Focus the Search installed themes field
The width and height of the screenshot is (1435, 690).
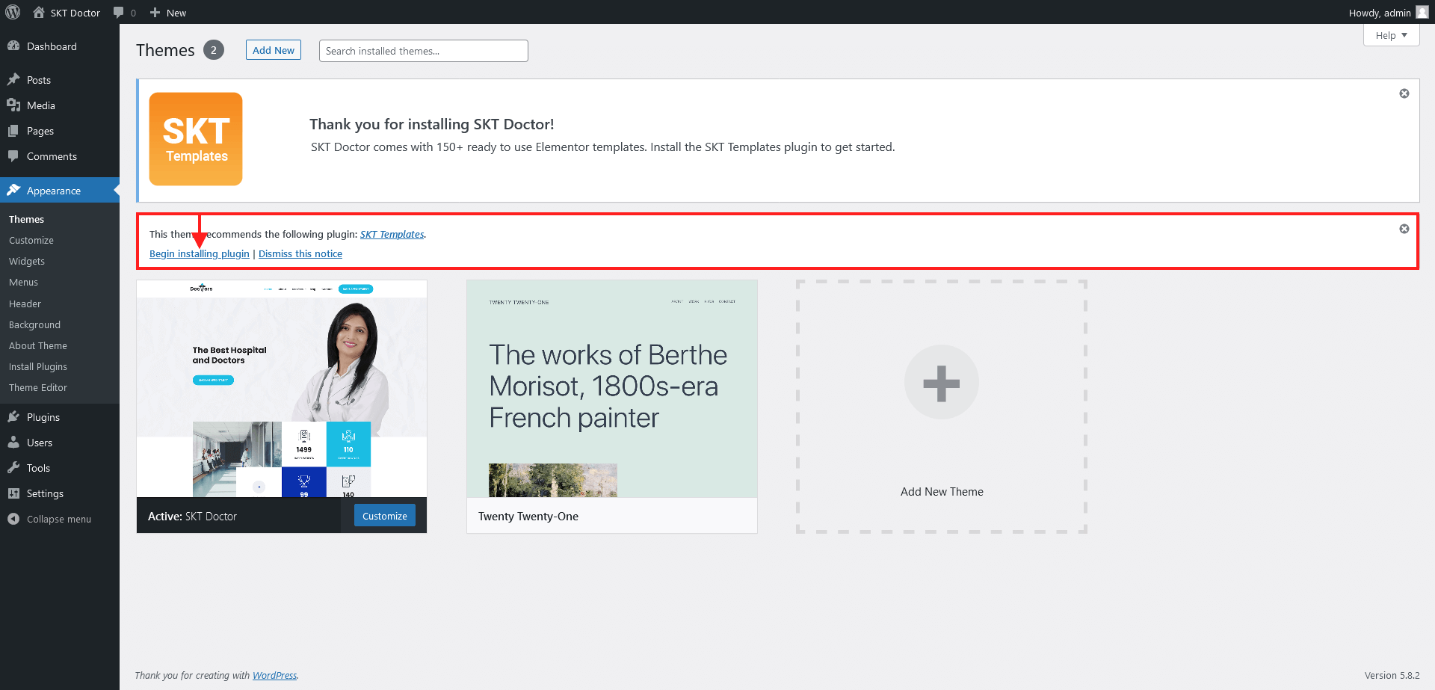click(424, 51)
